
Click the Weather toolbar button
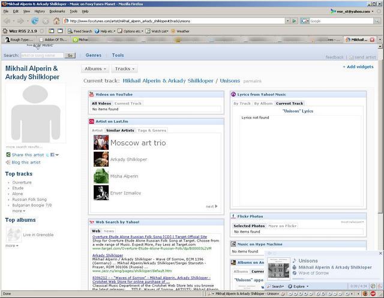pos(180,31)
